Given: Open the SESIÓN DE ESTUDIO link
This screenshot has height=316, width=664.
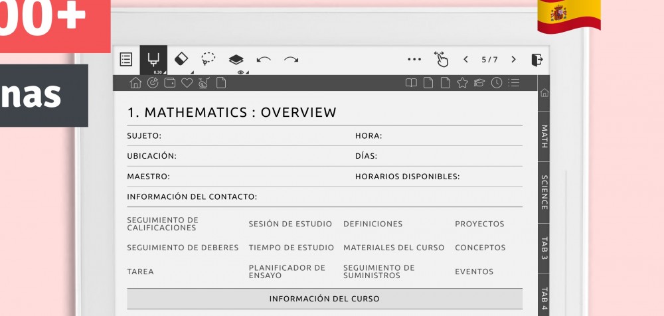Looking at the screenshot, I should click(x=289, y=224).
